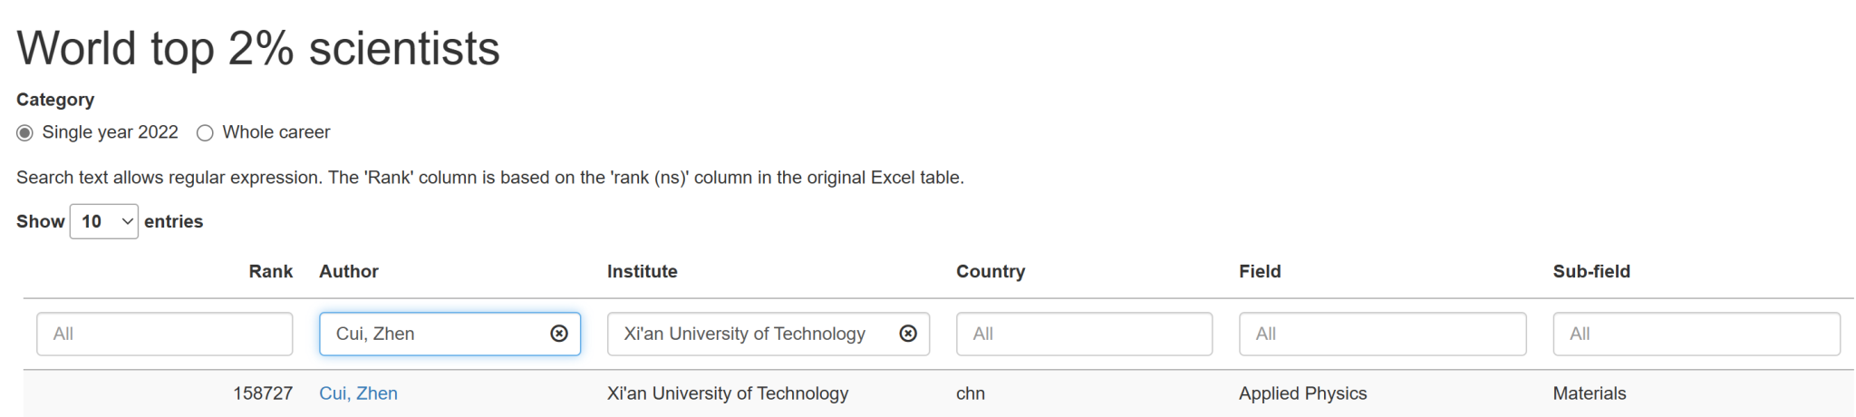
Task: Click the Country filter input
Action: [x=1084, y=334]
